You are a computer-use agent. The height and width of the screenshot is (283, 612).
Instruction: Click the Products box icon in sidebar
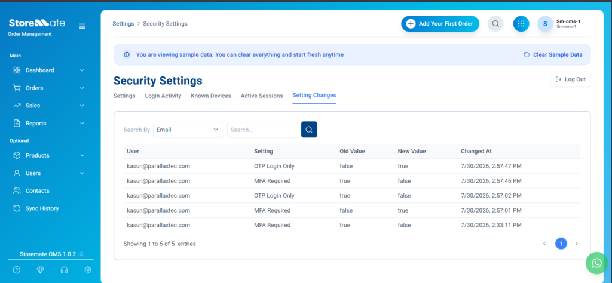click(17, 155)
